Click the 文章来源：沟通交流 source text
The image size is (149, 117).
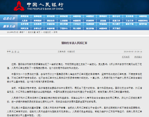click(x=66, y=52)
